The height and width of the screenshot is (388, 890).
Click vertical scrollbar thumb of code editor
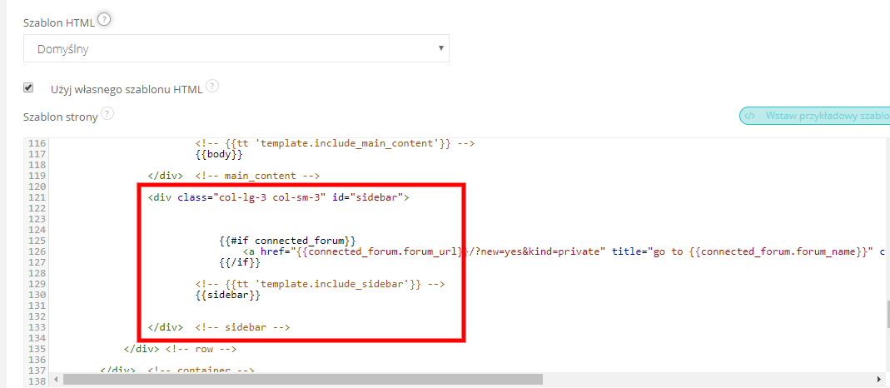888,314
